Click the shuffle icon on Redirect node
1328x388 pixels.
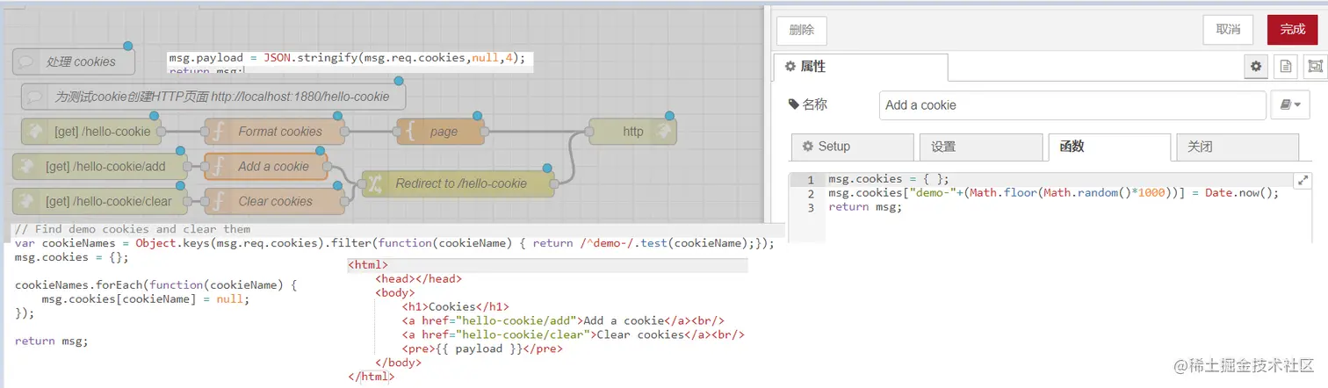(375, 183)
